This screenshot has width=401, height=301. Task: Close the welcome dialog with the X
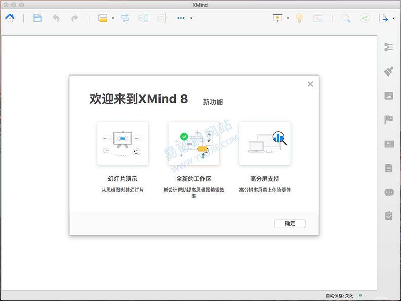[310, 84]
